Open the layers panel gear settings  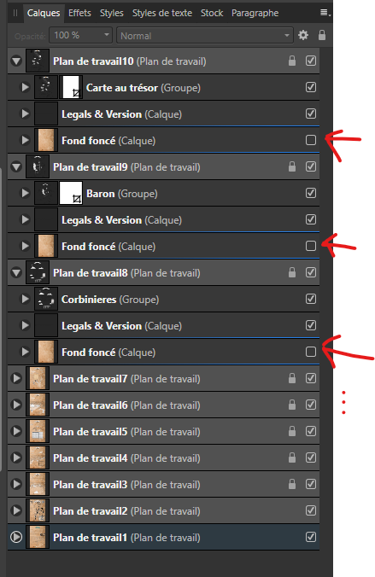(302, 35)
